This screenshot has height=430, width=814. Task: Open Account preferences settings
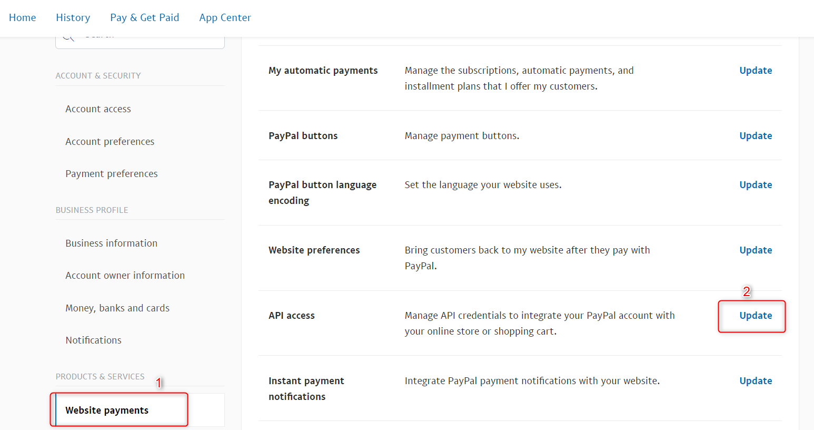point(110,142)
